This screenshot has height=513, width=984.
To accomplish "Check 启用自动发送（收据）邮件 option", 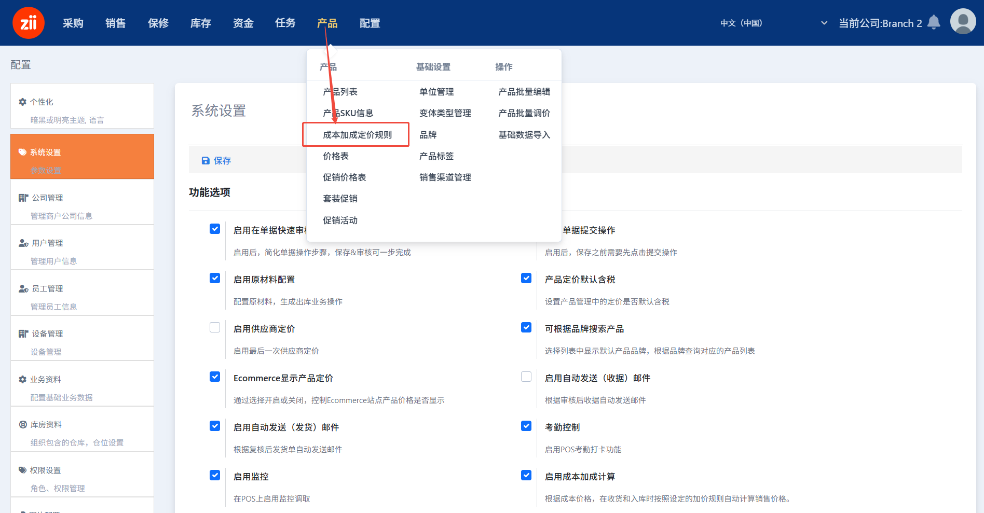I will tap(526, 377).
